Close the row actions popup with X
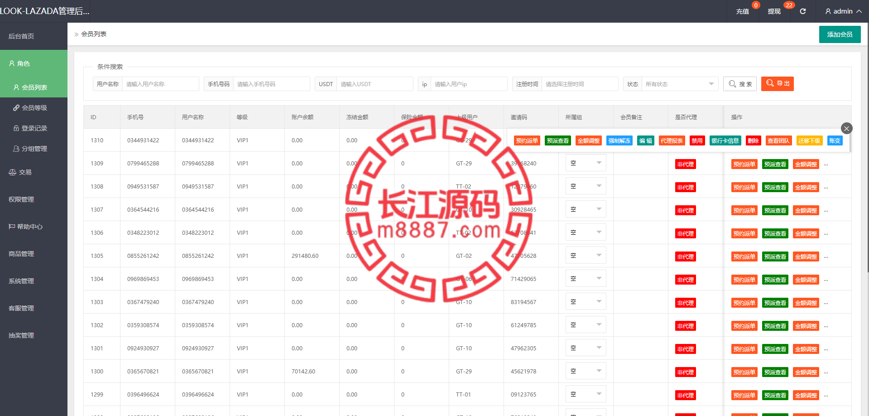The height and width of the screenshot is (416, 869). point(846,128)
